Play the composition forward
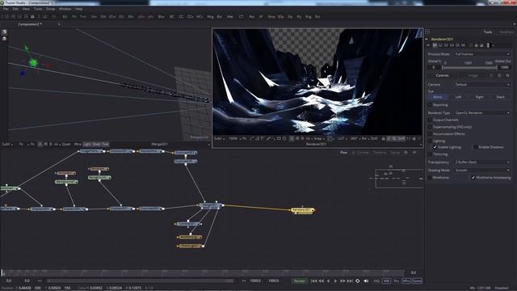The width and height of the screenshot is (517, 291). [x=335, y=280]
